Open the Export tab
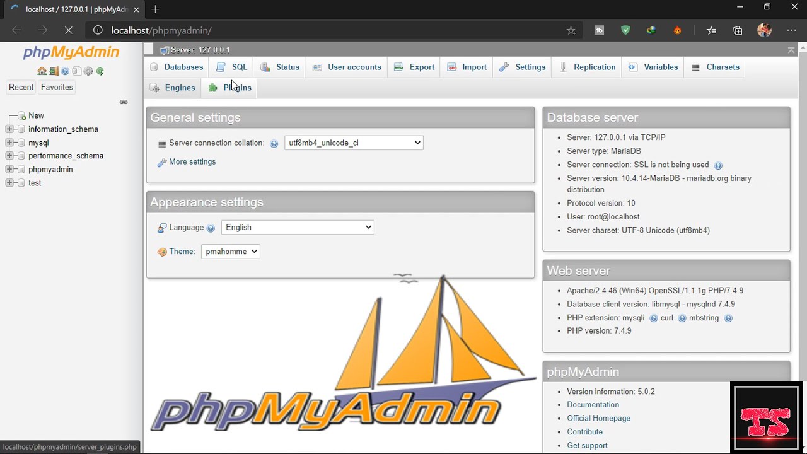The image size is (807, 454). click(x=414, y=67)
